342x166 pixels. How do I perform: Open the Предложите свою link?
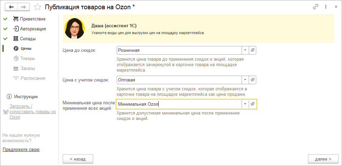[x=21, y=149]
